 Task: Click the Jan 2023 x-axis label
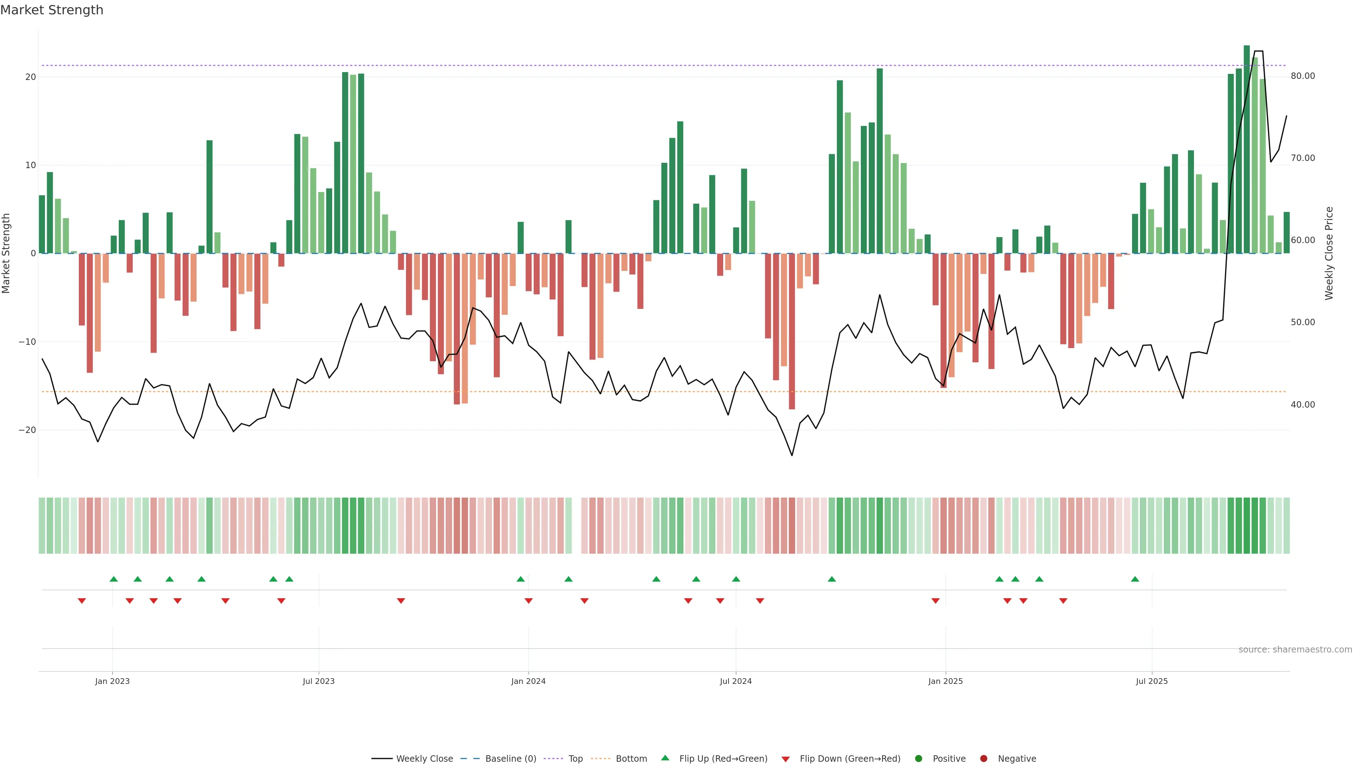pyautogui.click(x=112, y=681)
